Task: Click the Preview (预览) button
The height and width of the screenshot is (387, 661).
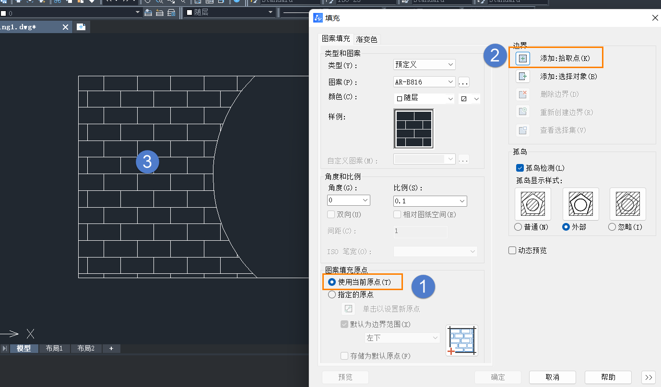Action: click(x=345, y=377)
